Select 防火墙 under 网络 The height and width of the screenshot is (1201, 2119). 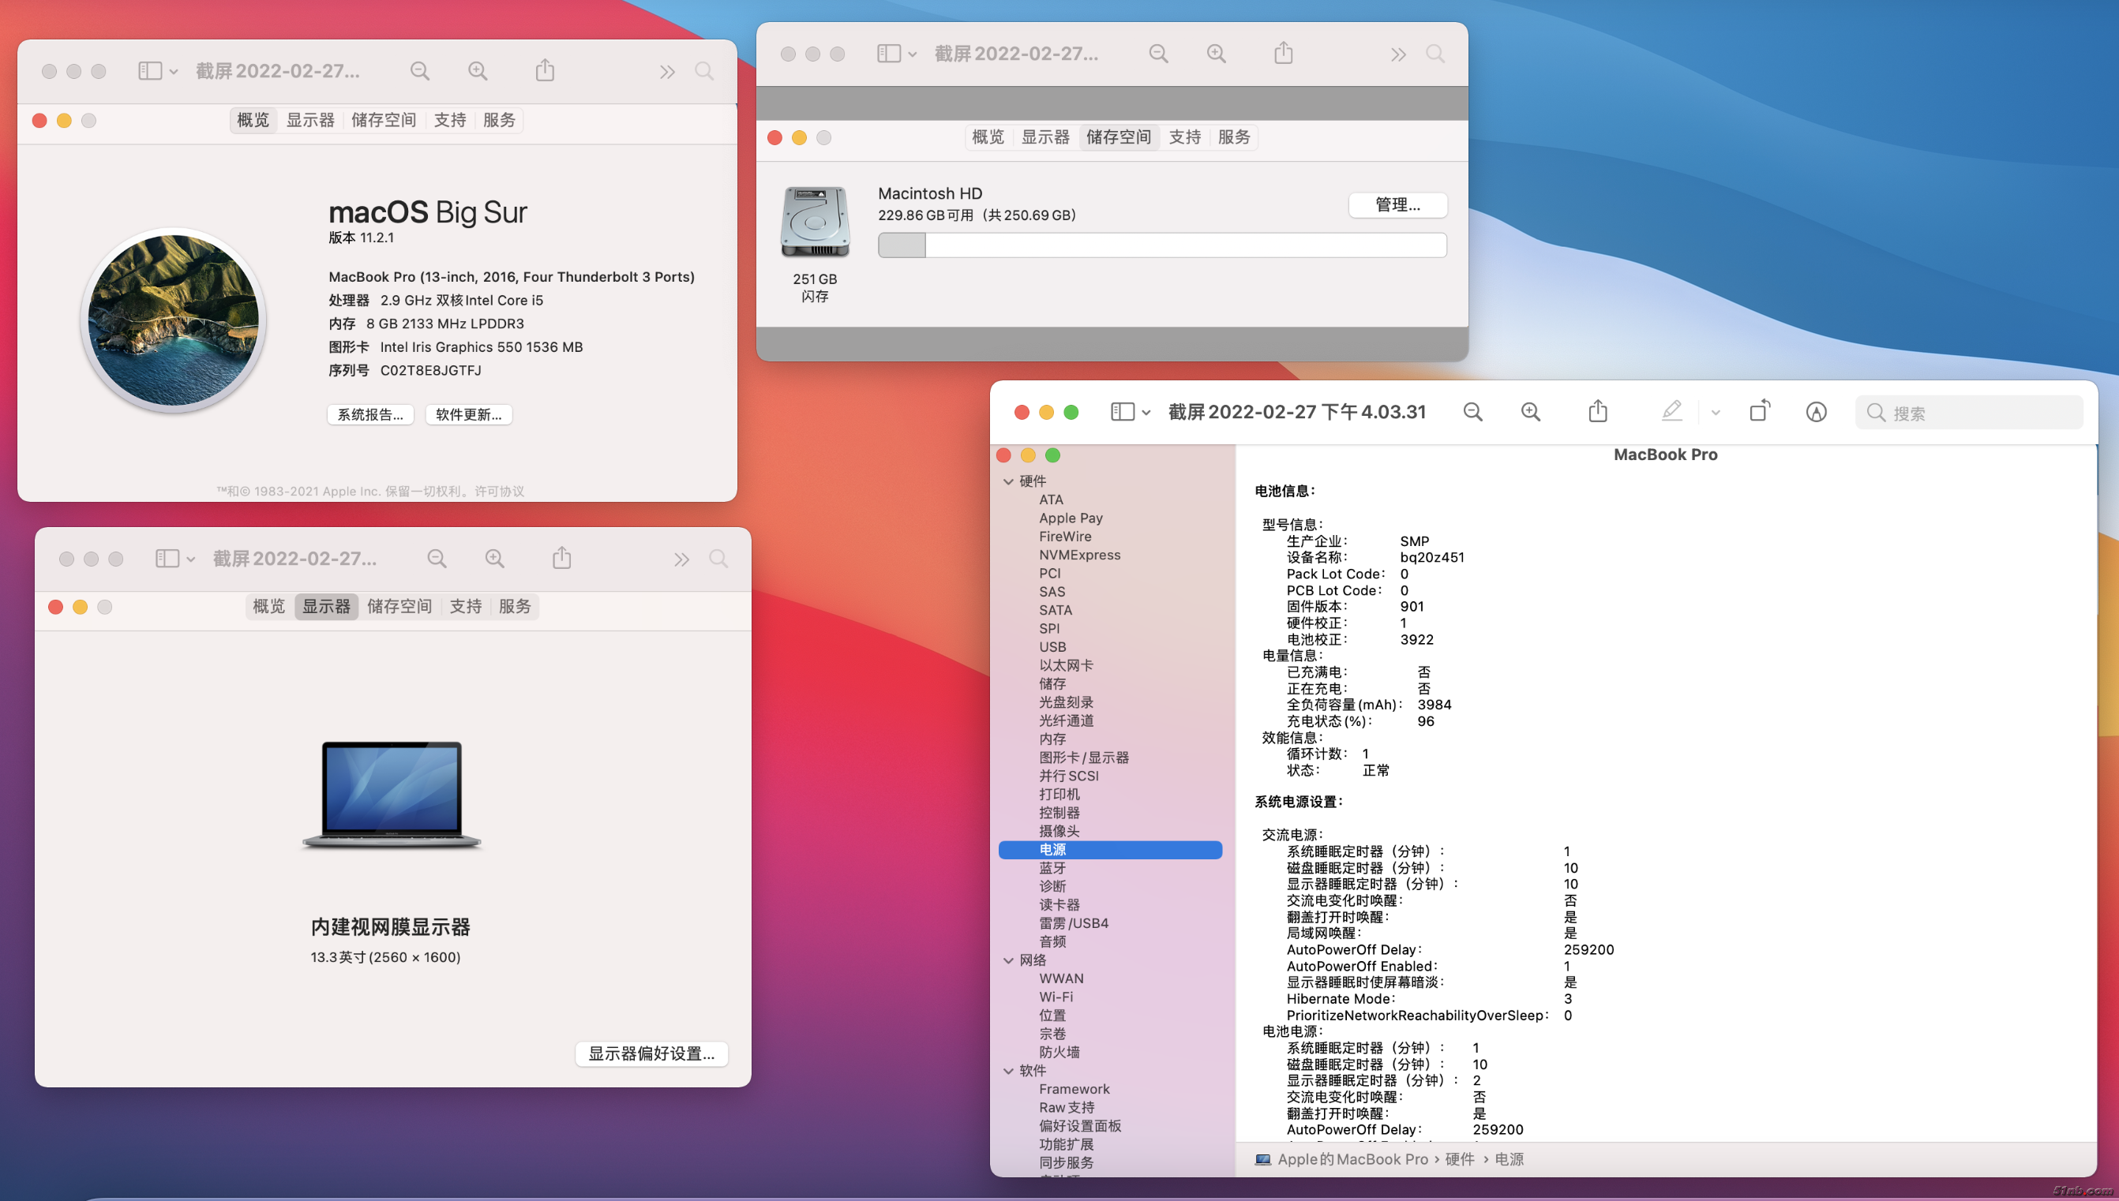click(x=1059, y=1052)
